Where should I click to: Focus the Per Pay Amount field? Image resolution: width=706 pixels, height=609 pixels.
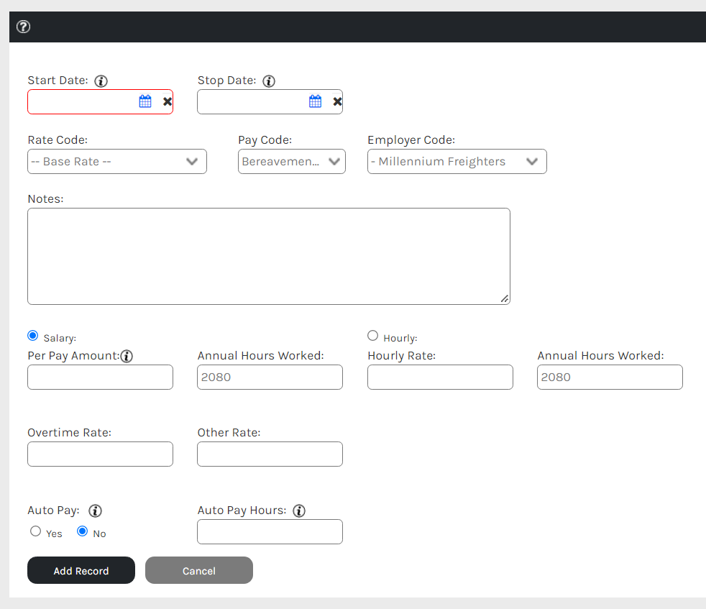101,377
